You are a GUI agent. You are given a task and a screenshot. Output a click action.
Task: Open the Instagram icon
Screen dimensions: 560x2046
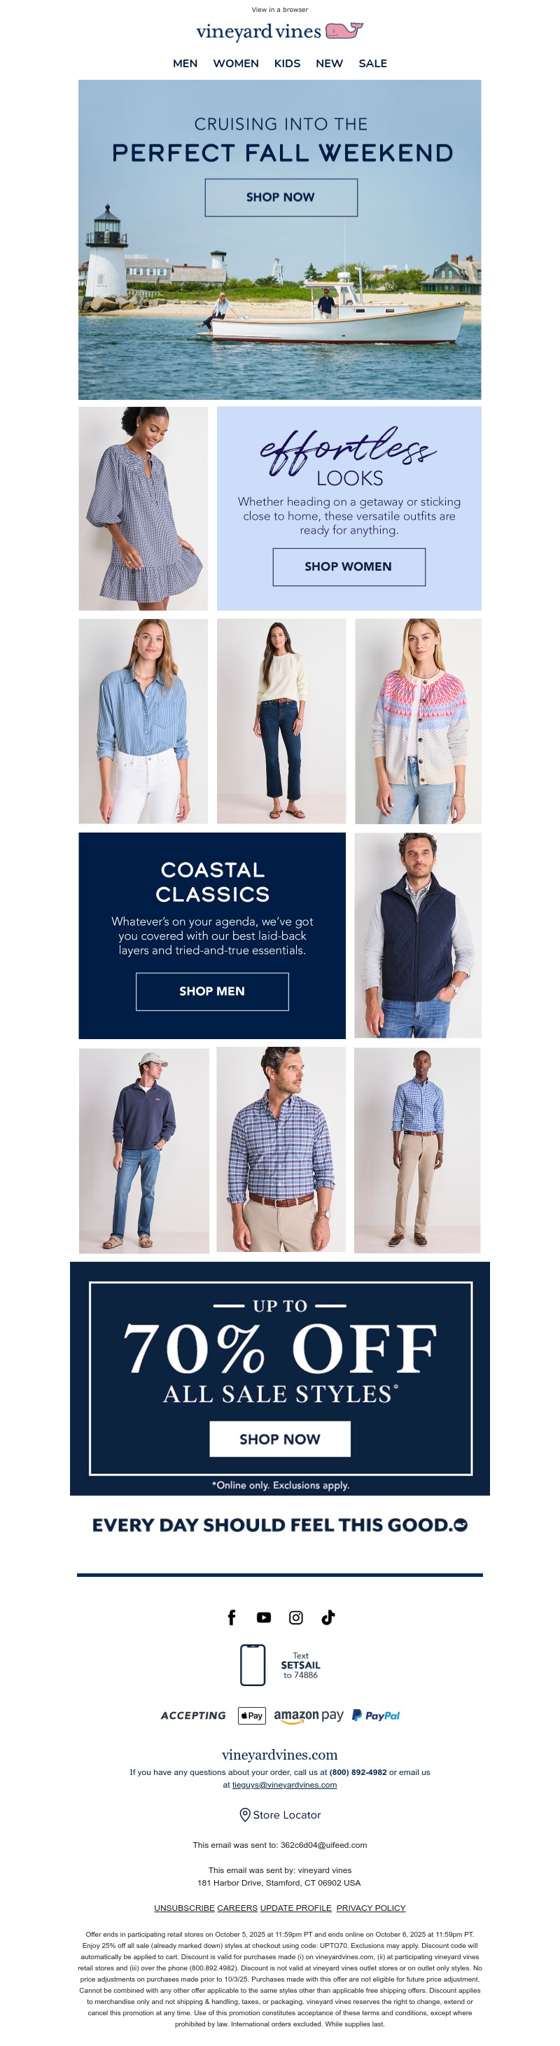tap(295, 1617)
